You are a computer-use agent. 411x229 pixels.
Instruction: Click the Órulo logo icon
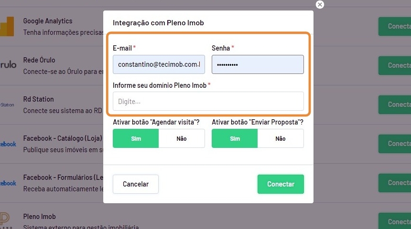click(x=8, y=65)
